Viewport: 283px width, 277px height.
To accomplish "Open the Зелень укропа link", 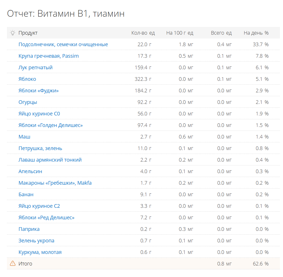I will click(x=36, y=241).
